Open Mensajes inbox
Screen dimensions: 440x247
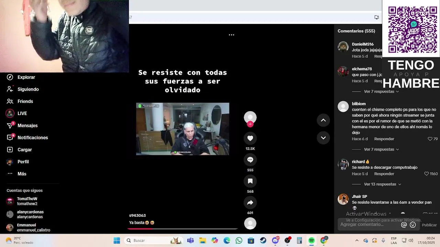[x=22, y=126]
